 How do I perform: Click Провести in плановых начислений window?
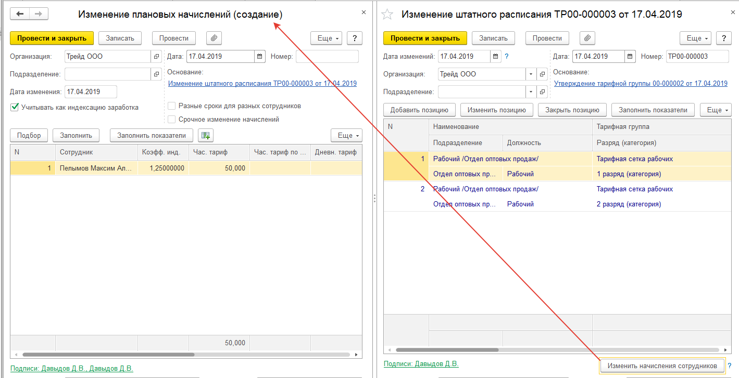174,38
